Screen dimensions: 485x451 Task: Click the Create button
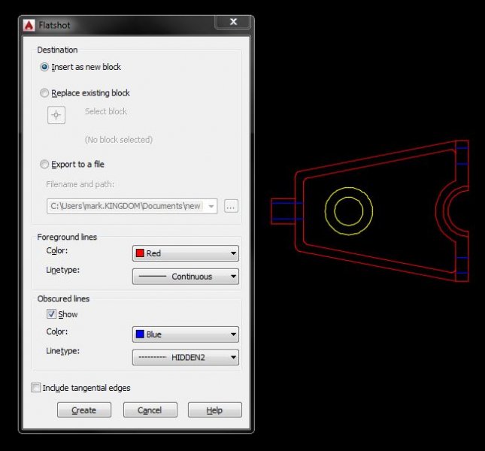(84, 410)
